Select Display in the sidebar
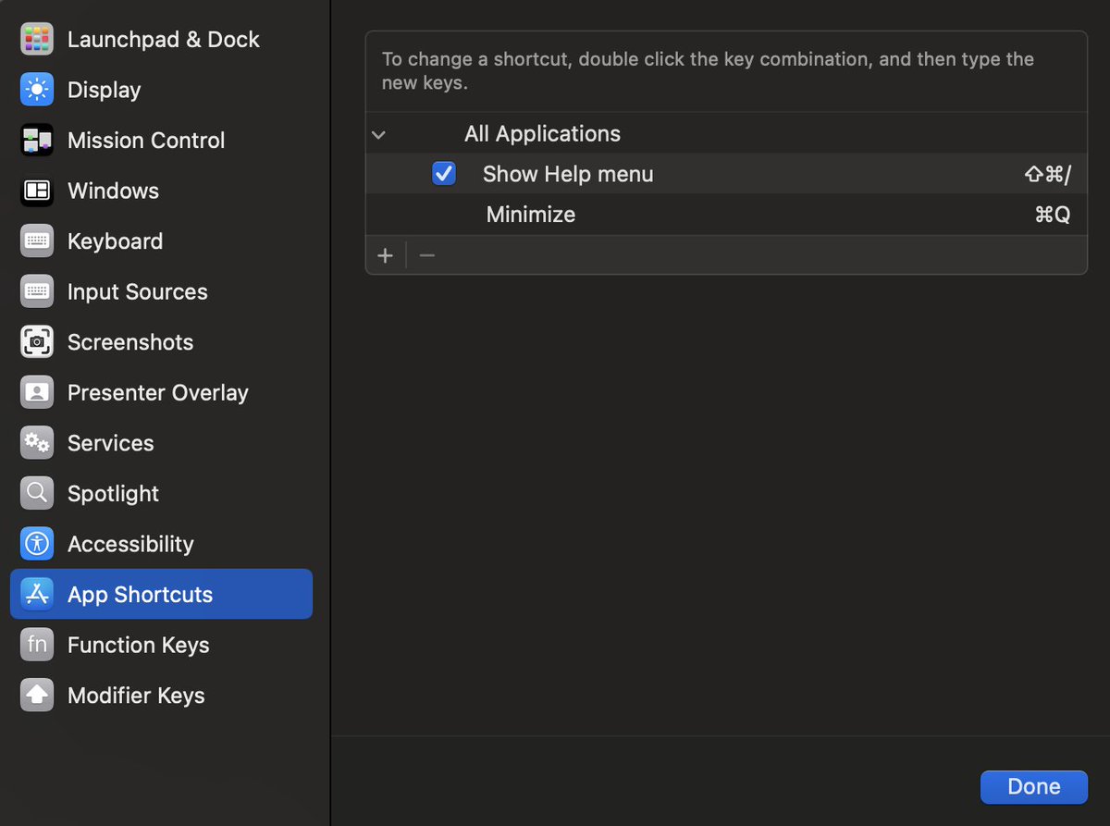 click(x=104, y=90)
